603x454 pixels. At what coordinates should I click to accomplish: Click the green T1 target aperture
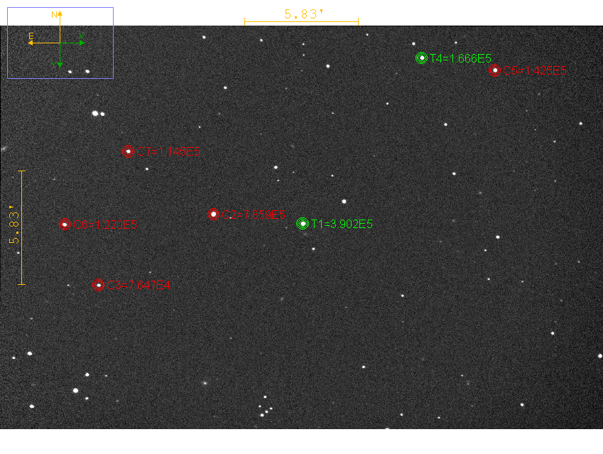303,224
